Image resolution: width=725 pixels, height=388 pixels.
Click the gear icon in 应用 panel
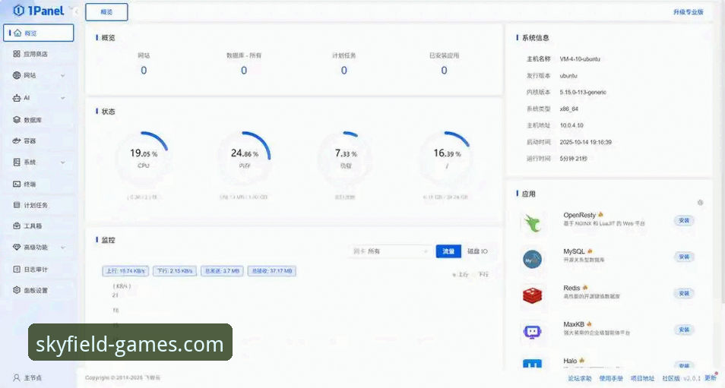click(700, 203)
